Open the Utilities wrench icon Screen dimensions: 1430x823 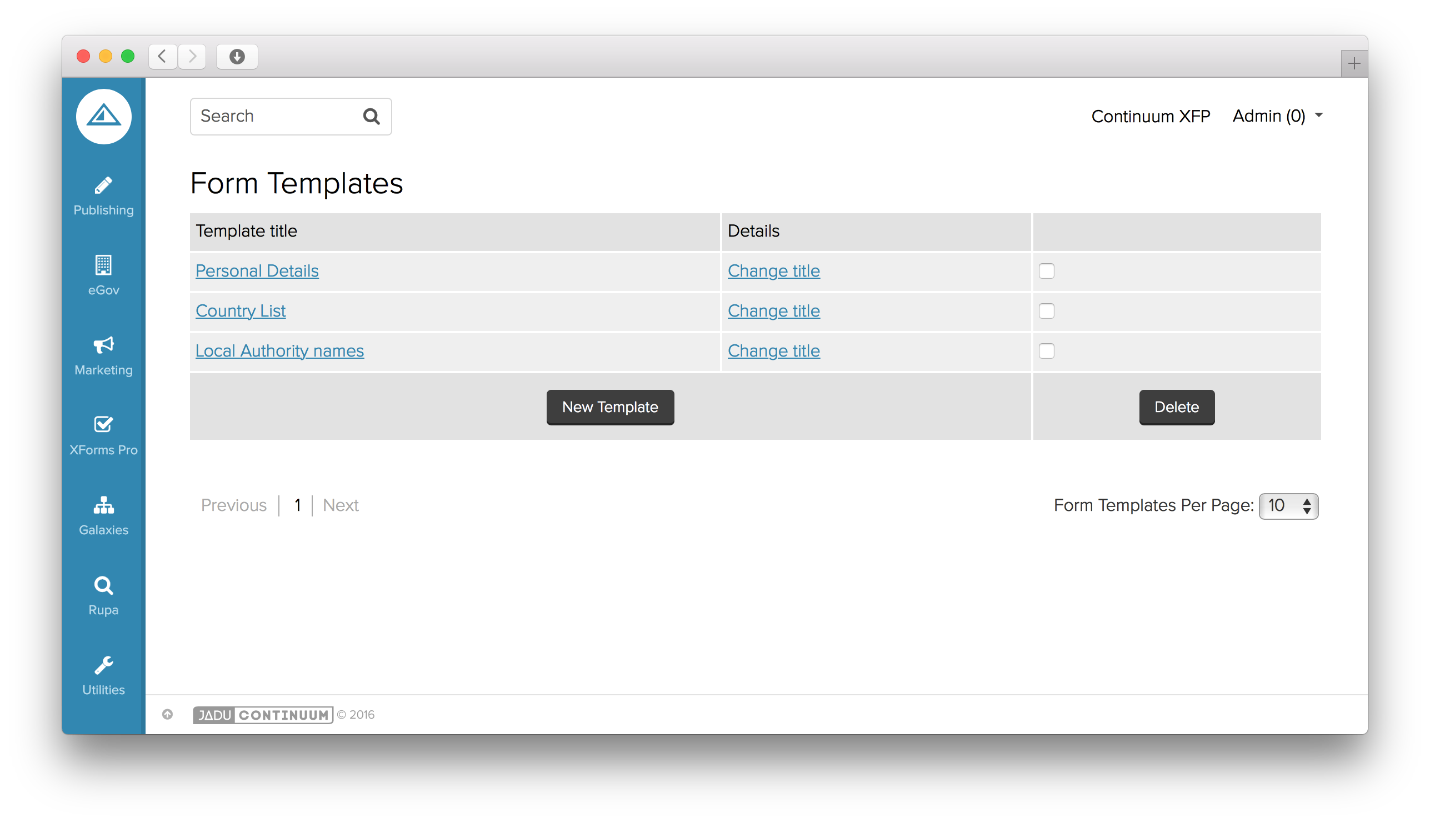tap(103, 665)
